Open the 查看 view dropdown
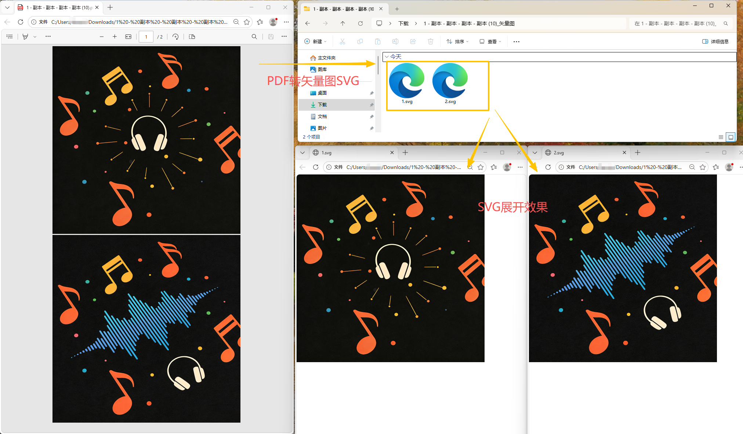The width and height of the screenshot is (743, 434). (490, 41)
